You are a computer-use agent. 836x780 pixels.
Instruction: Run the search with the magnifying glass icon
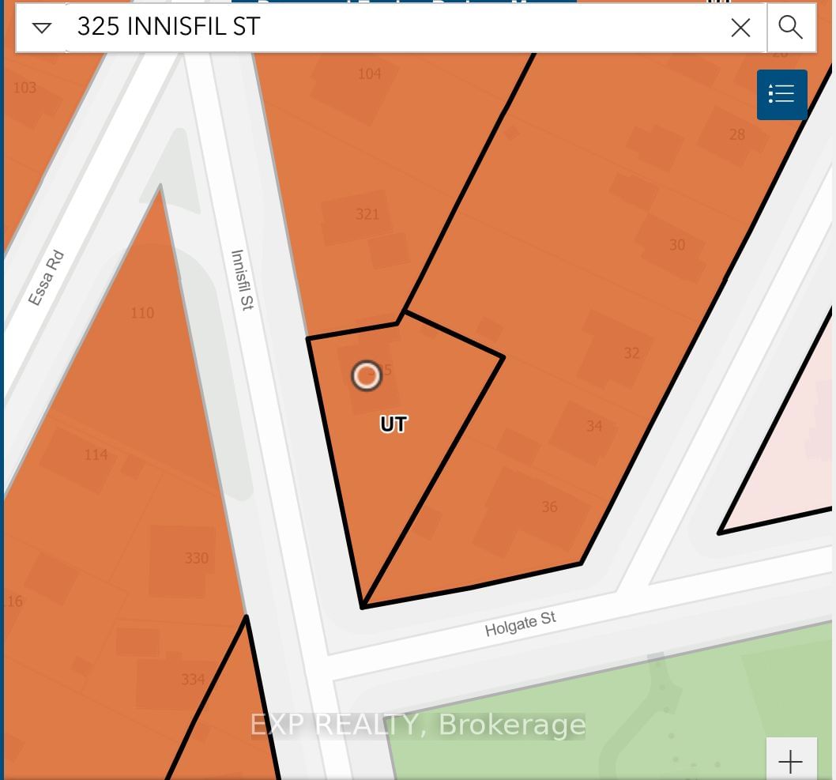[x=791, y=28]
